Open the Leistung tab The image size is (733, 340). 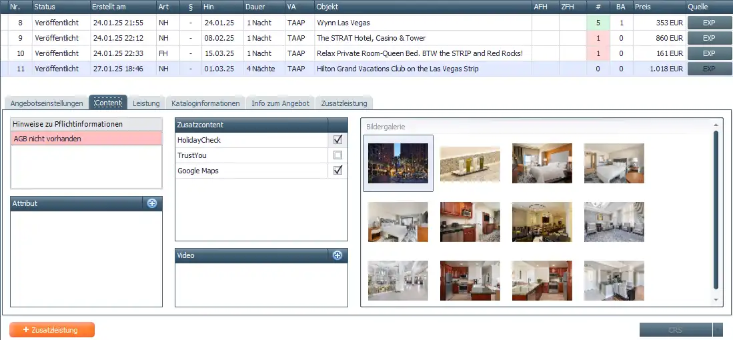point(146,103)
